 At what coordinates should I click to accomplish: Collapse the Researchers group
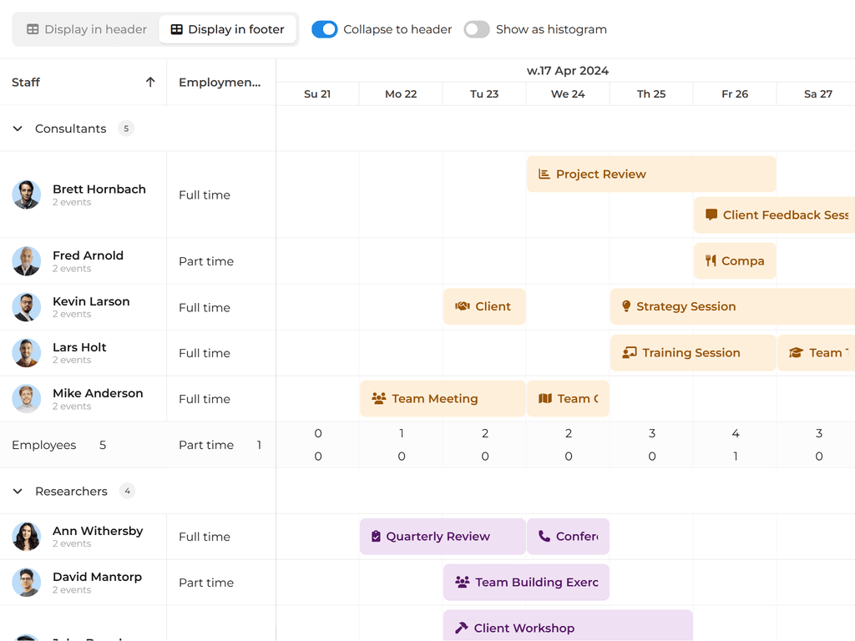(18, 492)
